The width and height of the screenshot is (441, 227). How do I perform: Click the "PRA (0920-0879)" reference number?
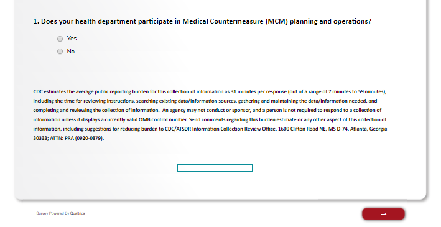tap(84, 139)
